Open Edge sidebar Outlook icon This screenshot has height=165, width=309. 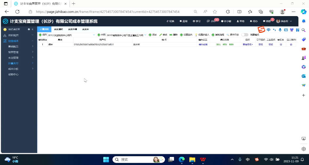click(304, 76)
